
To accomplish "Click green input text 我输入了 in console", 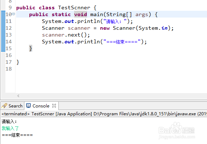I will [x=10, y=128].
